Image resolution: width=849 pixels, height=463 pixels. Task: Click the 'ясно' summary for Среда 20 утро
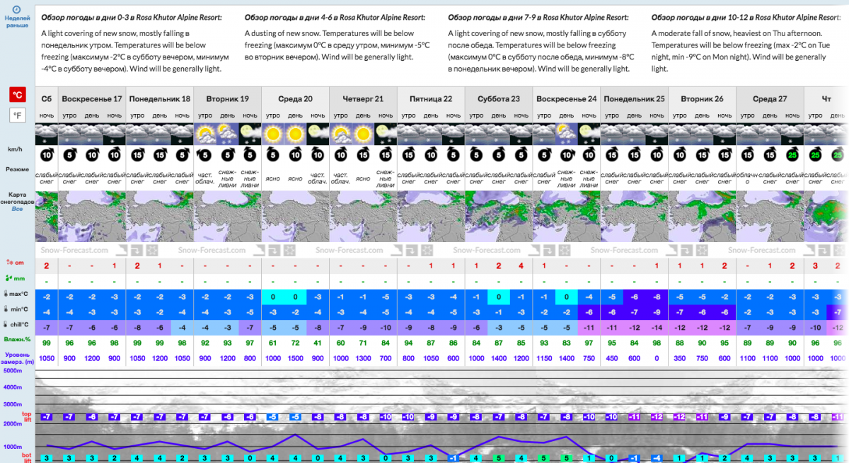(273, 181)
